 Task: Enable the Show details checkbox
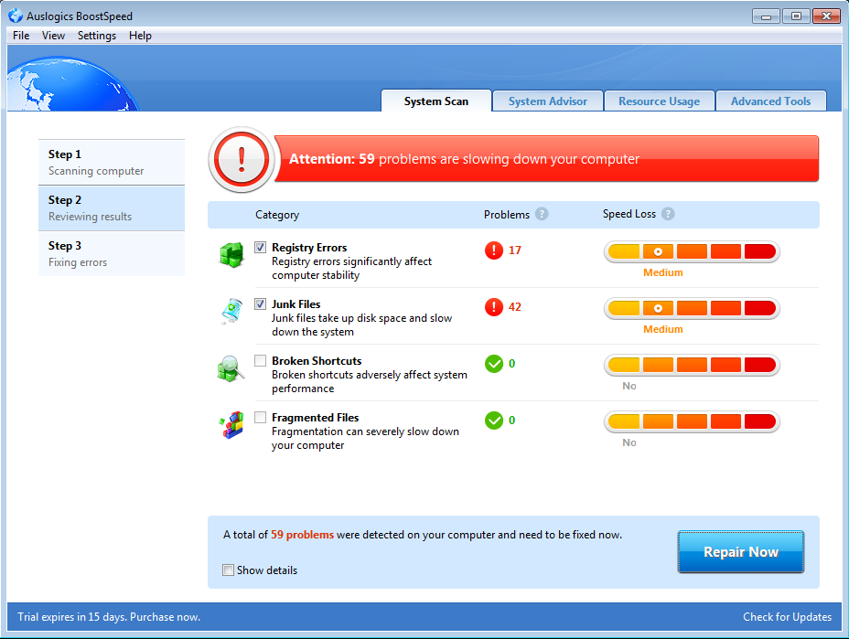pyautogui.click(x=229, y=570)
